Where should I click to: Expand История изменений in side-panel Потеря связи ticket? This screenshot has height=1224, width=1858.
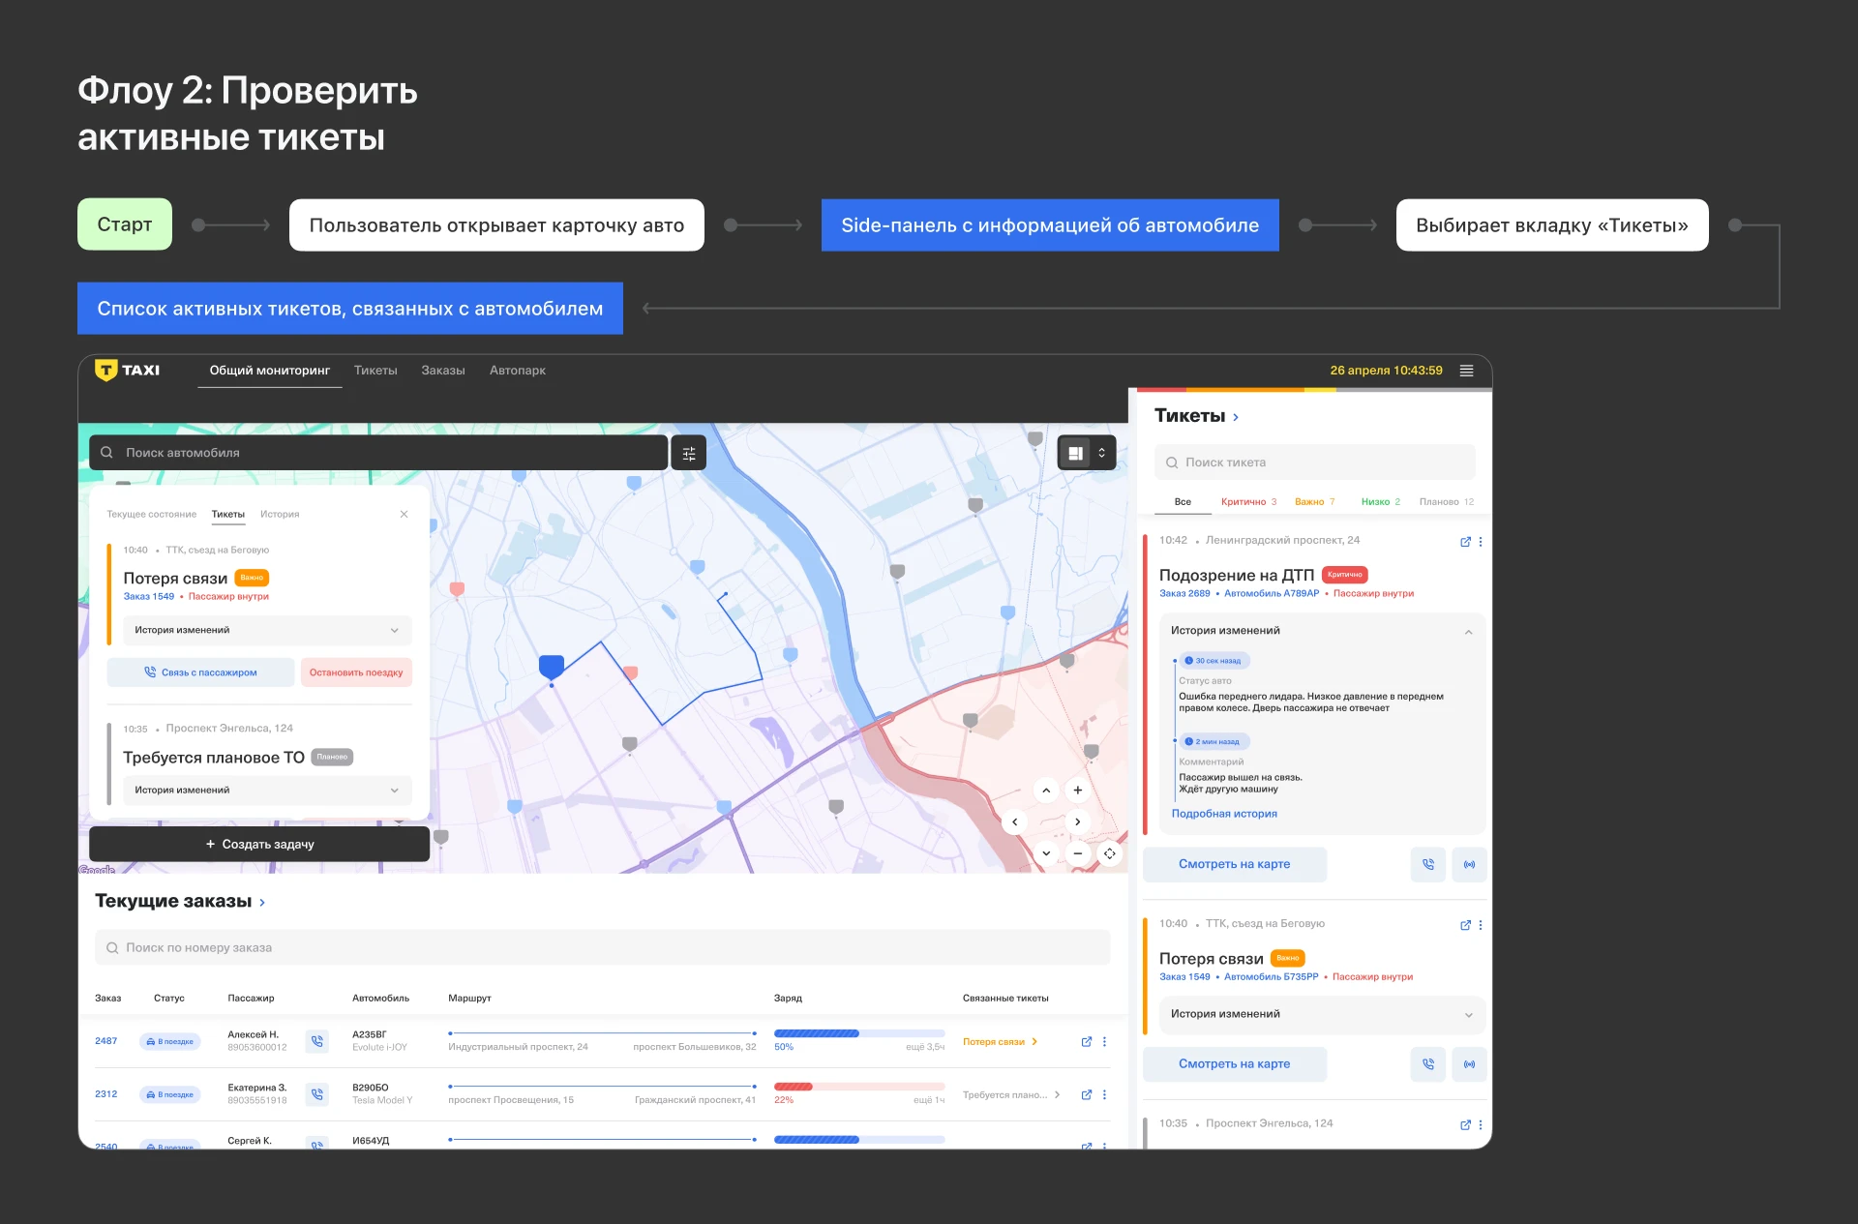pyautogui.click(x=1322, y=1014)
